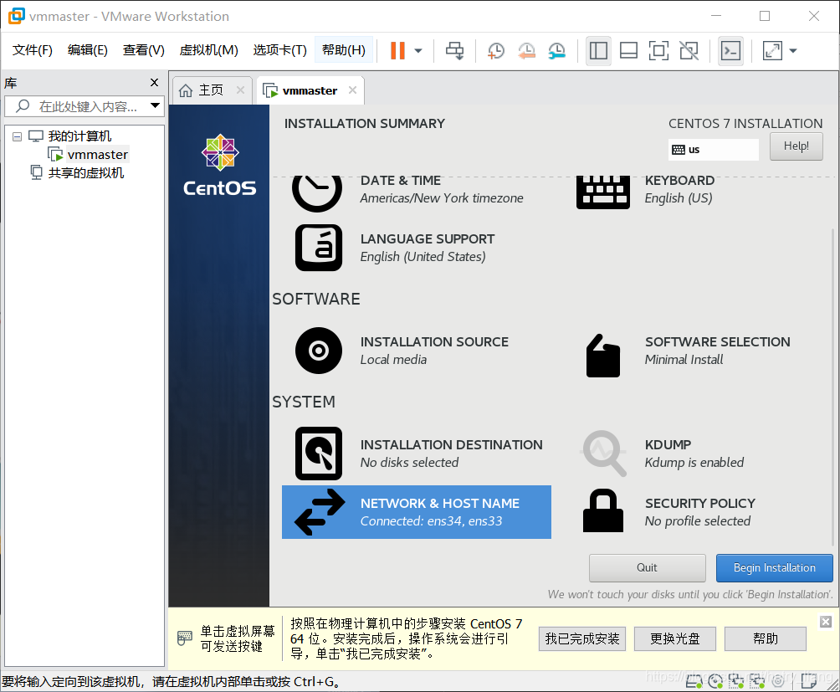This screenshot has width=840, height=692.
Task: Switch to the vmmaster tab
Action: pos(310,90)
